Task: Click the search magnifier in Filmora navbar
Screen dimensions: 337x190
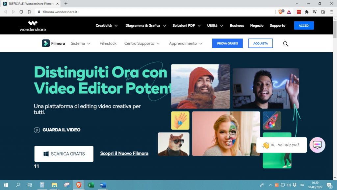Action: (x=285, y=43)
